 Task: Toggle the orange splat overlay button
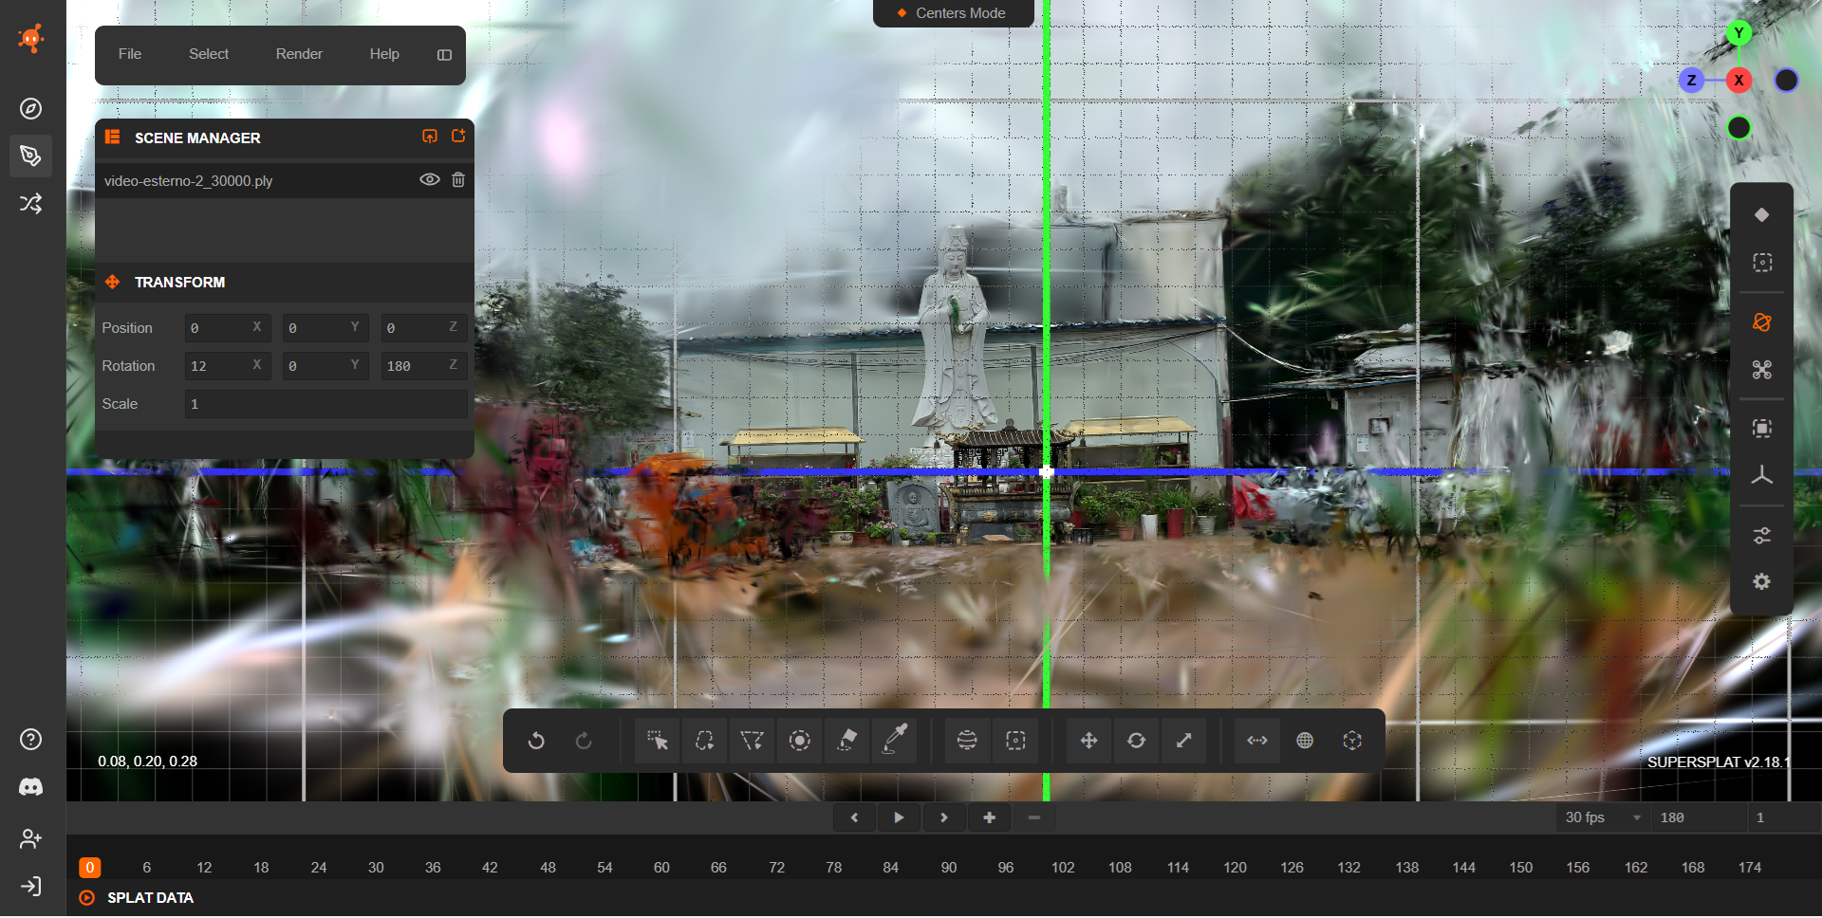1762,322
